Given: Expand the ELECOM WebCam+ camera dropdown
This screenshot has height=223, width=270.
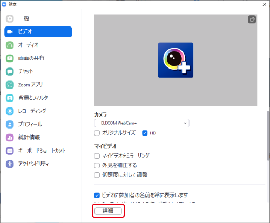Looking at the screenshot, I should (141, 123).
